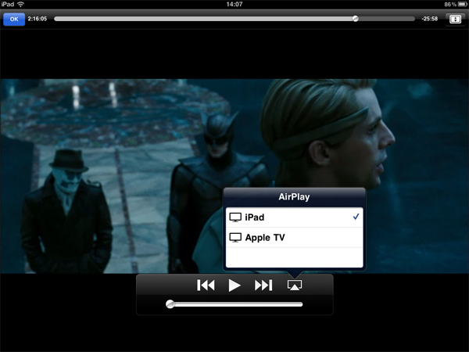Click the 14:07 status bar clock

[234, 4]
